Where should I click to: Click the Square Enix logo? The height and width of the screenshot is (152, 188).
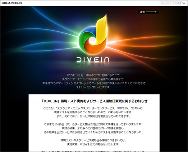pyautogui.click(x=12, y=3)
